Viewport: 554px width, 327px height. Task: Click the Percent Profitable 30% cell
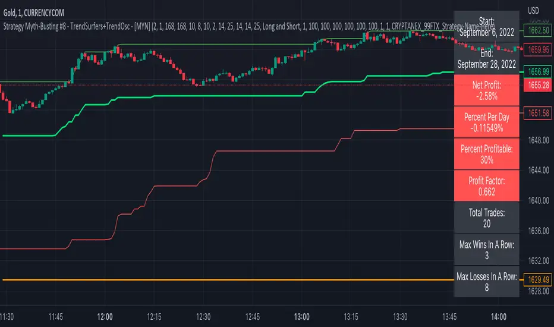tap(486, 154)
